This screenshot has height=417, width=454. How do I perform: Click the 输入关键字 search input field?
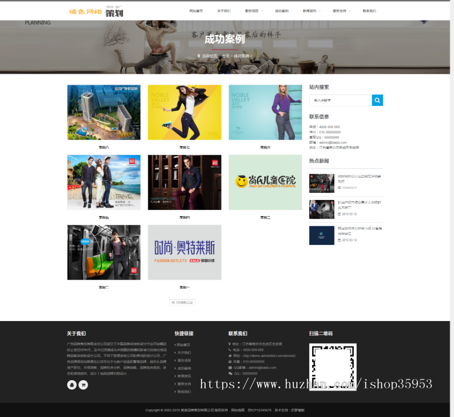pyautogui.click(x=340, y=100)
